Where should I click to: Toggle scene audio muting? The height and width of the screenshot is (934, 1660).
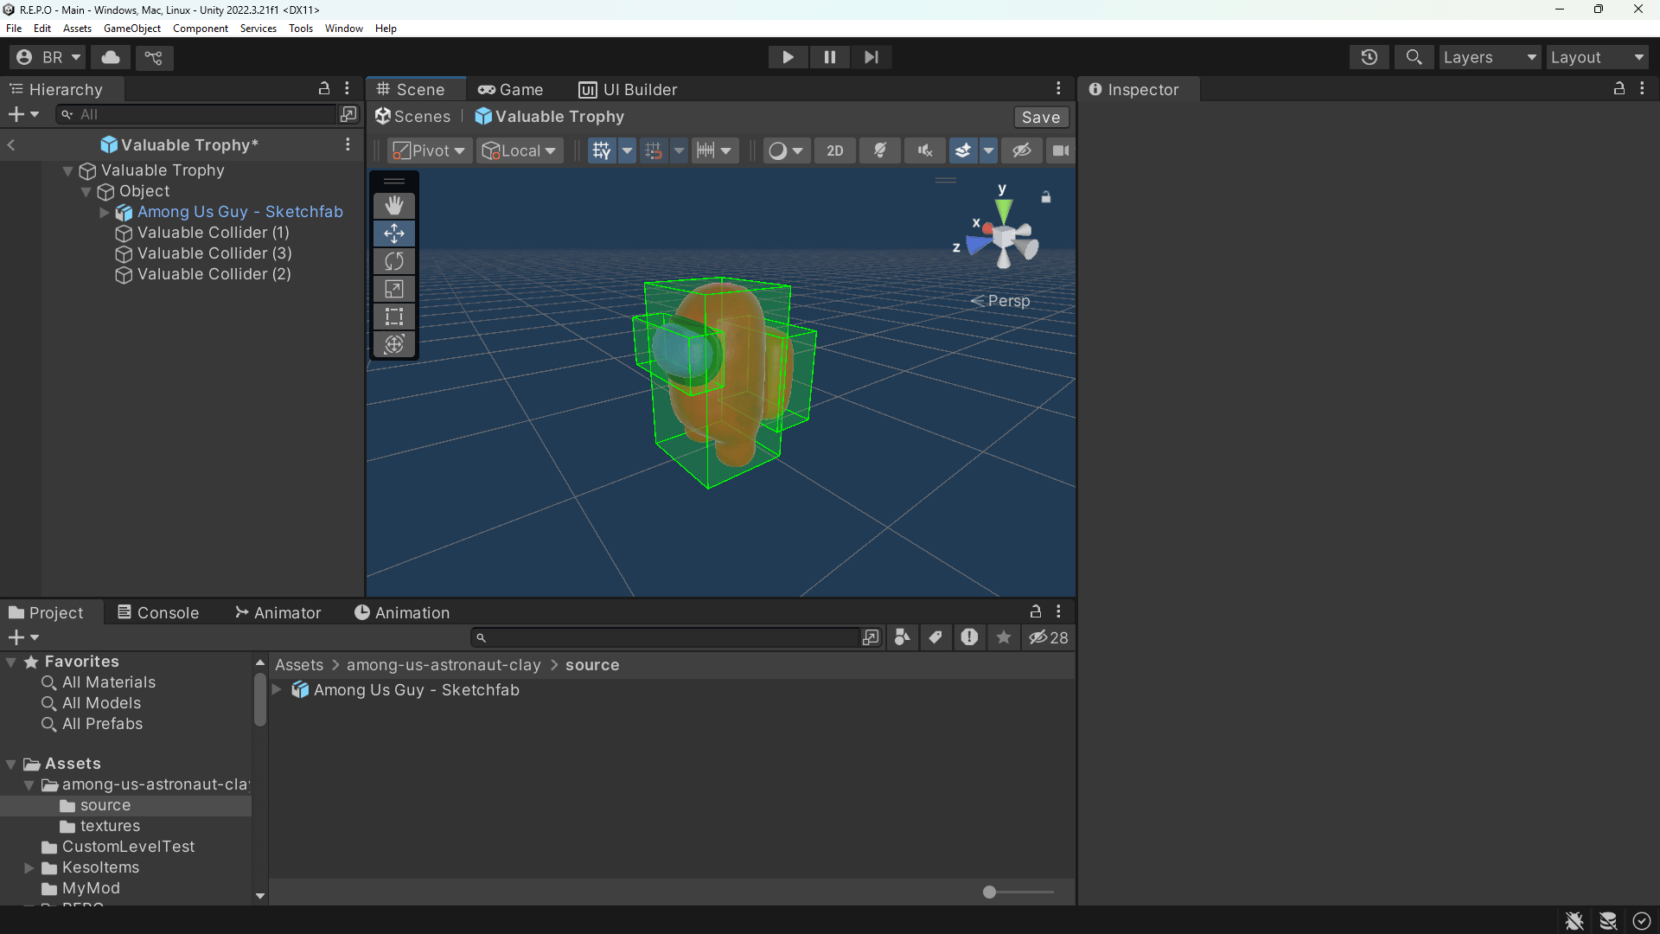(x=924, y=150)
